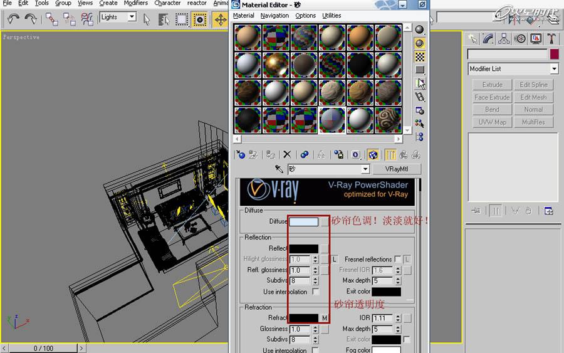Screen dimensions: 564x353
Task: Click the Extrude modifier button
Action: point(492,85)
